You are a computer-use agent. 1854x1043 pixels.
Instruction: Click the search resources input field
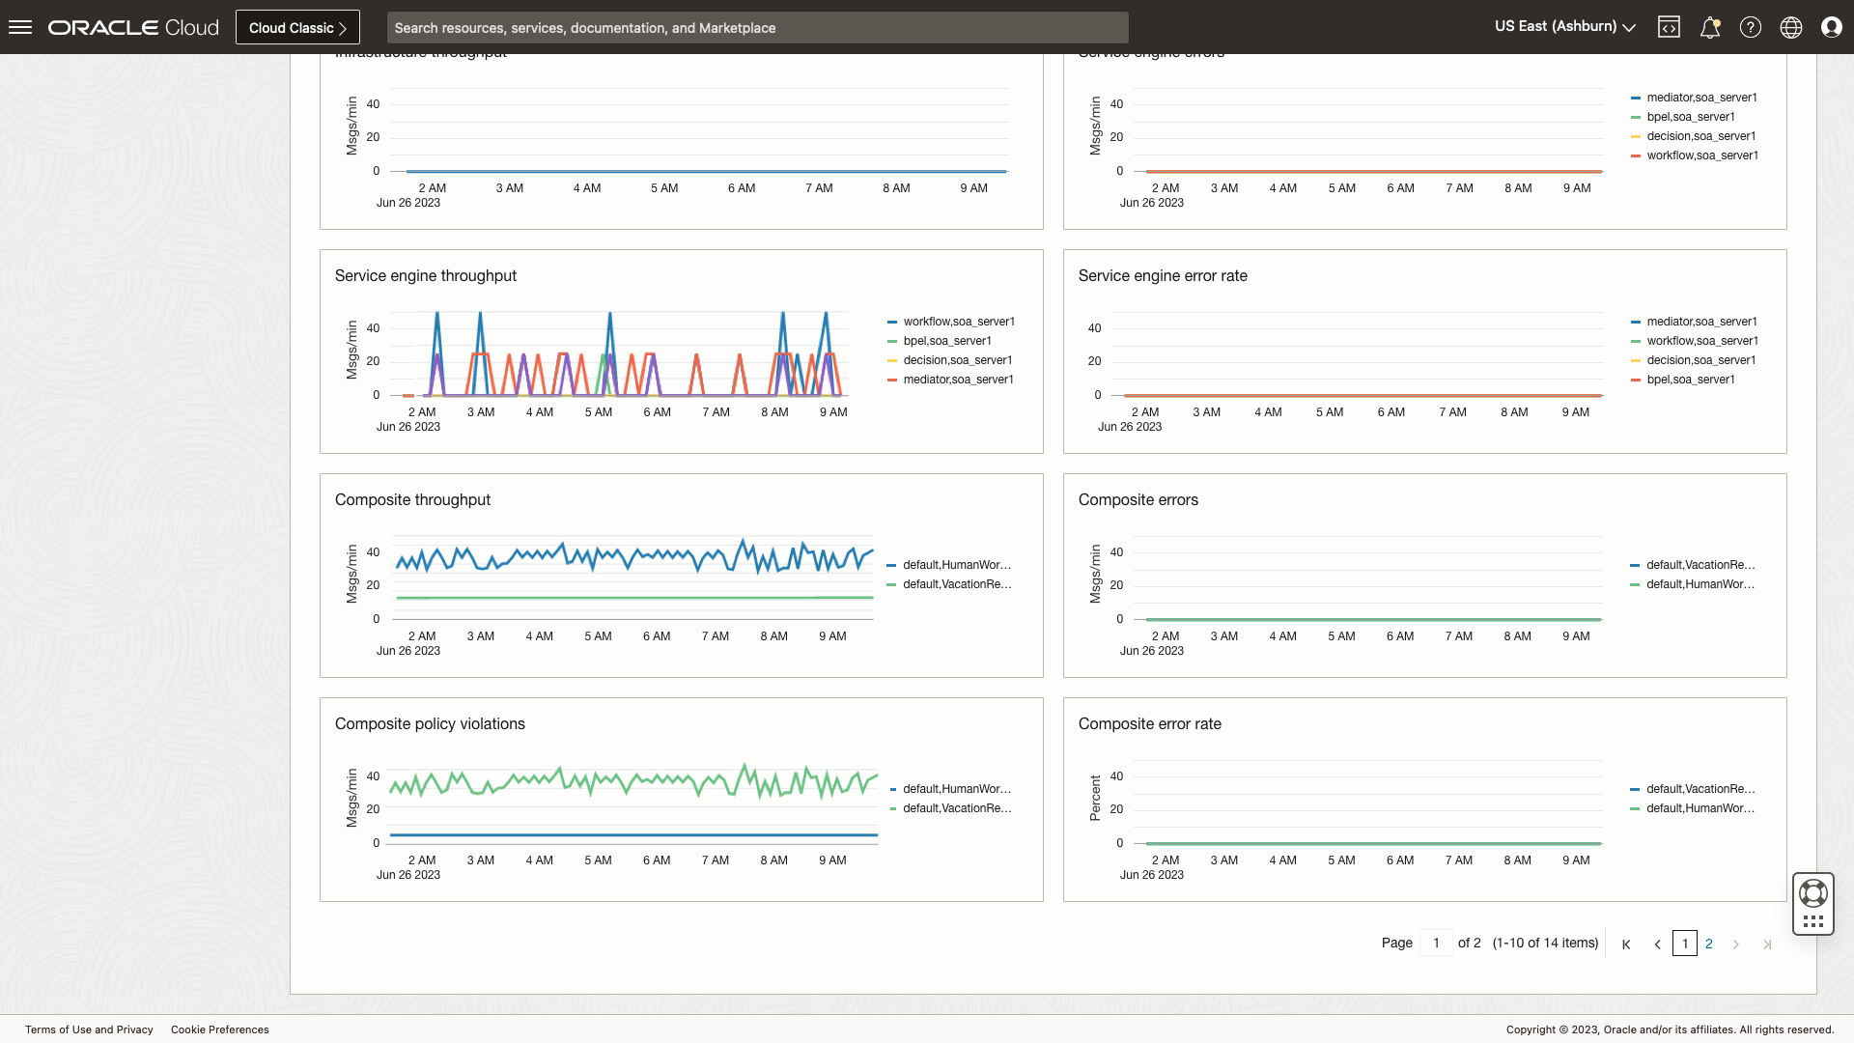coord(757,27)
